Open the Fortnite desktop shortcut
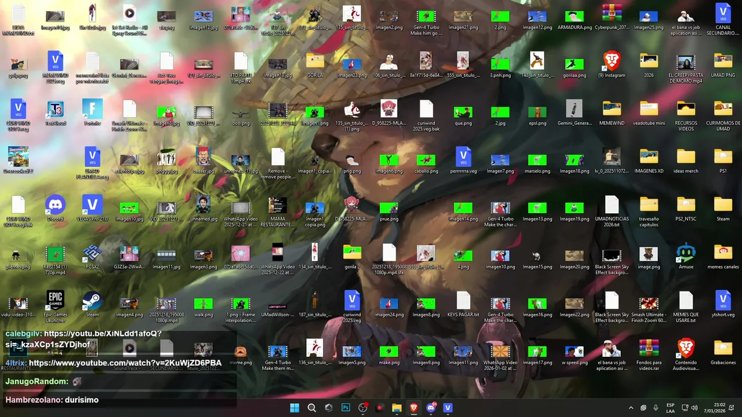Screen dimensions: 742x417 click(x=92, y=112)
